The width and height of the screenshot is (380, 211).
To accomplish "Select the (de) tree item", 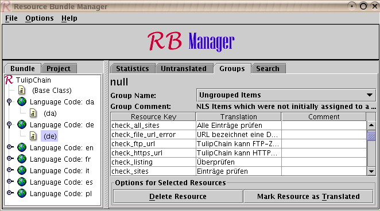I will click(x=50, y=136).
